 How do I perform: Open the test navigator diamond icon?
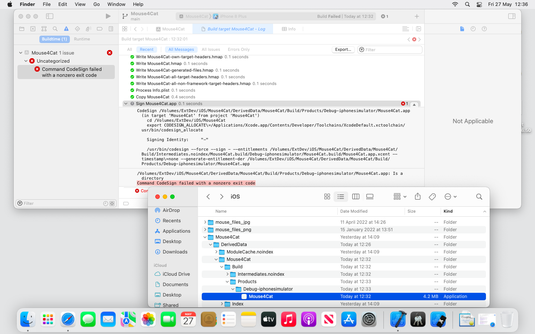point(78,29)
